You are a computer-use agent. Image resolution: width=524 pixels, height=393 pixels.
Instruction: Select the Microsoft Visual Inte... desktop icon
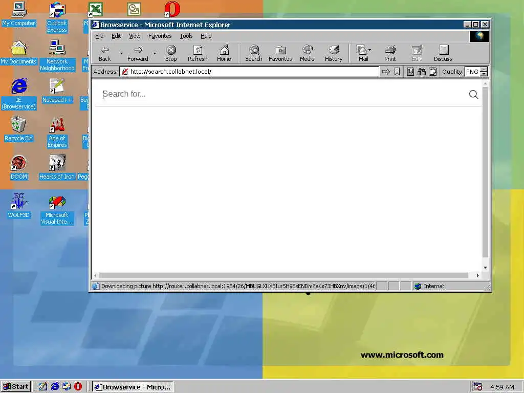click(57, 209)
